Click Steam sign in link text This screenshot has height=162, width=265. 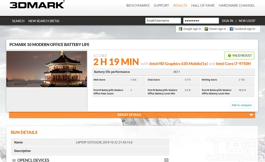pyautogui.click(x=218, y=29)
